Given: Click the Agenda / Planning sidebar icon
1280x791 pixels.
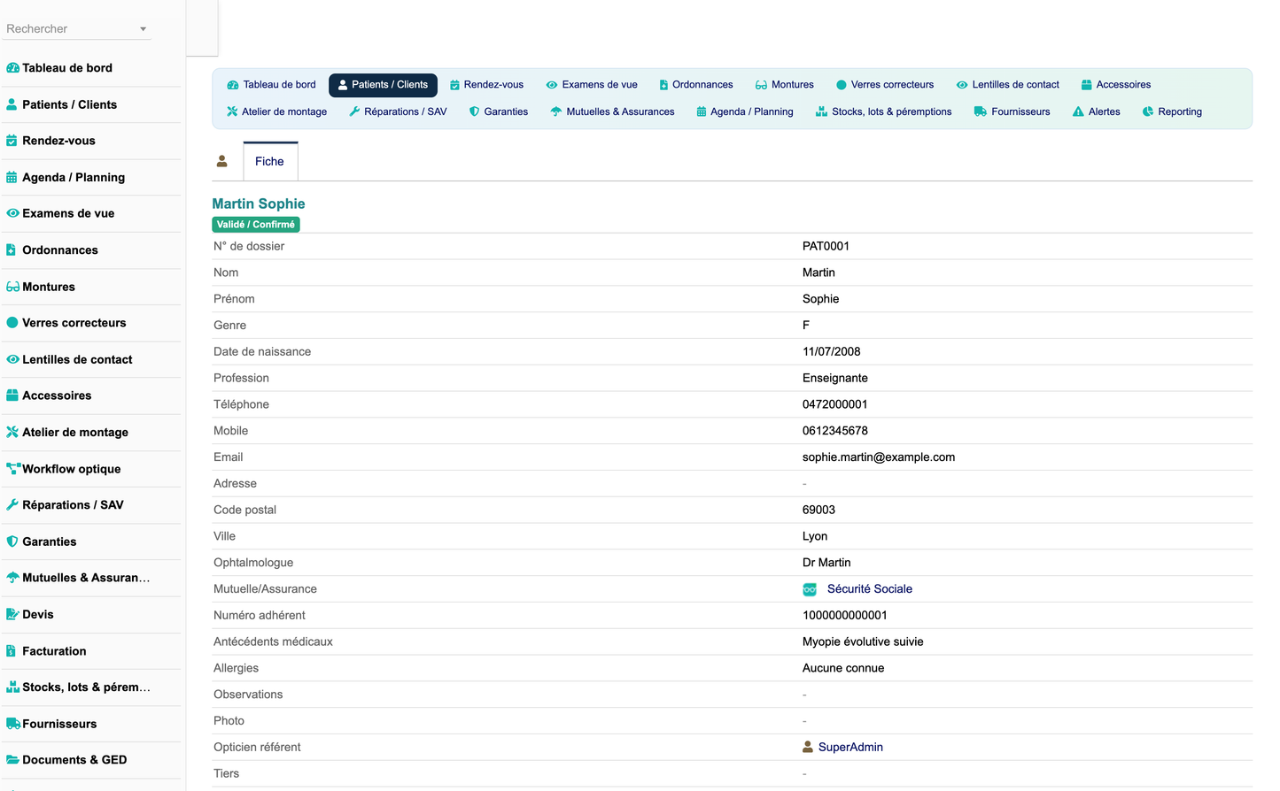Looking at the screenshot, I should (12, 177).
